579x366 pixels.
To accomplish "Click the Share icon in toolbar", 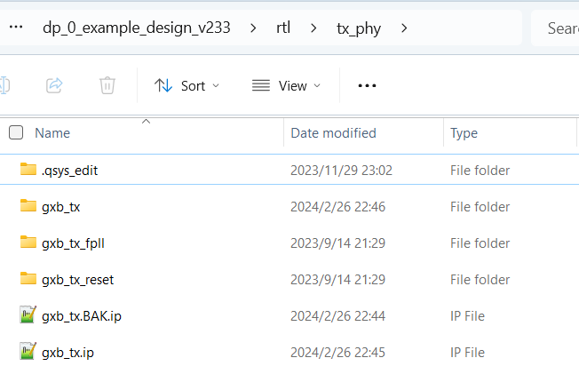I will tap(54, 85).
